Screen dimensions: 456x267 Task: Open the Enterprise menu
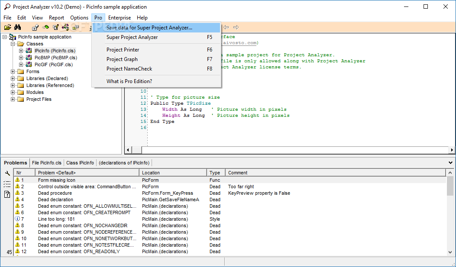(x=120, y=18)
